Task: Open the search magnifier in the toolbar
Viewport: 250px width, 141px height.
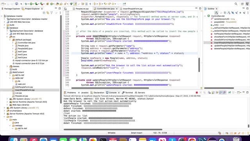Action: 236,4
